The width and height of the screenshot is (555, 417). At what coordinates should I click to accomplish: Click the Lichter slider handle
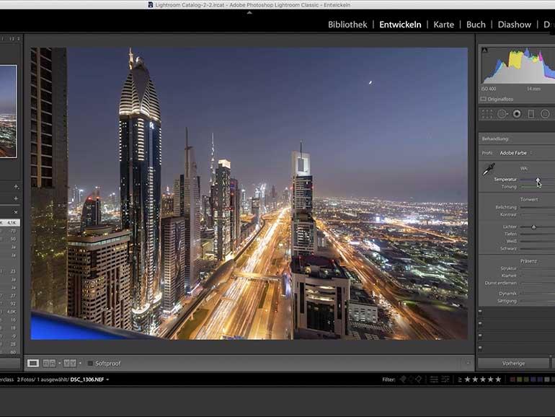534,227
